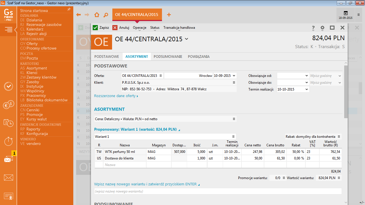Image resolution: width=365 pixels, height=205 pixels.
Task: Click the euro dollar currency coins icon
Action: click(x=9, y=105)
